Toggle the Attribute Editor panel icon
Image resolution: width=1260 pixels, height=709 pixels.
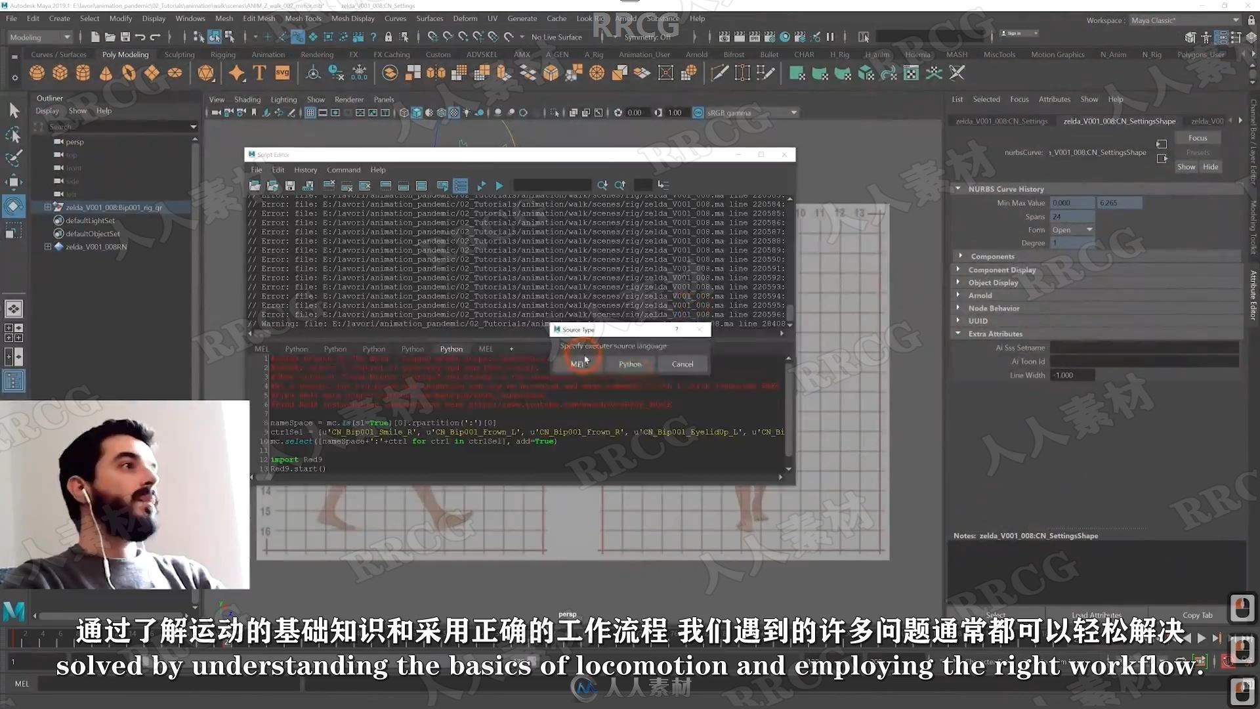tap(1221, 37)
